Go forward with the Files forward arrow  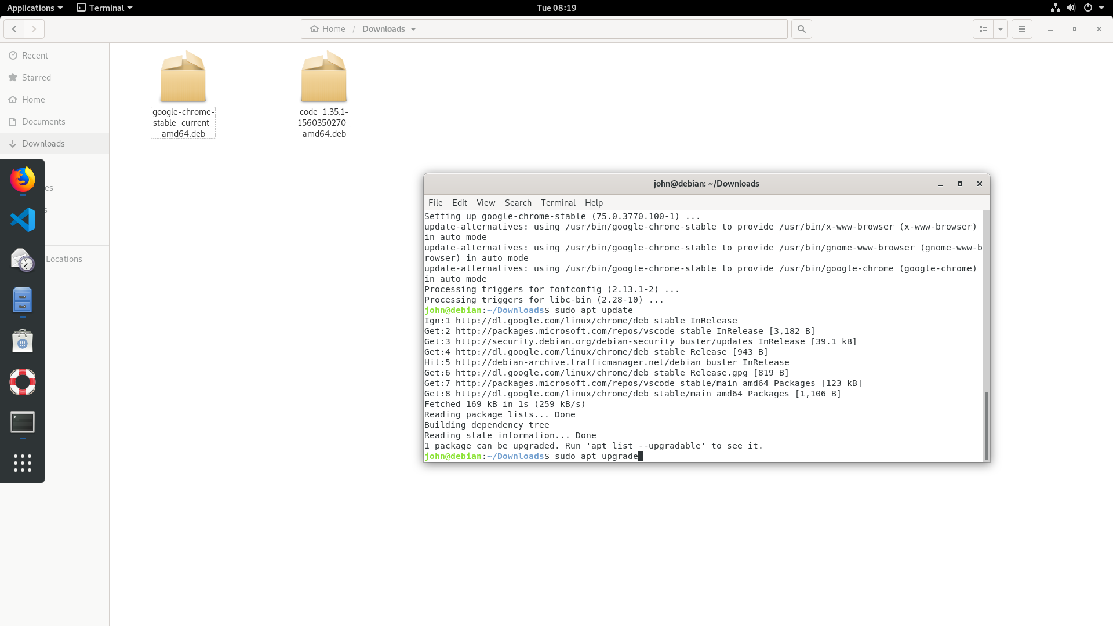34,29
